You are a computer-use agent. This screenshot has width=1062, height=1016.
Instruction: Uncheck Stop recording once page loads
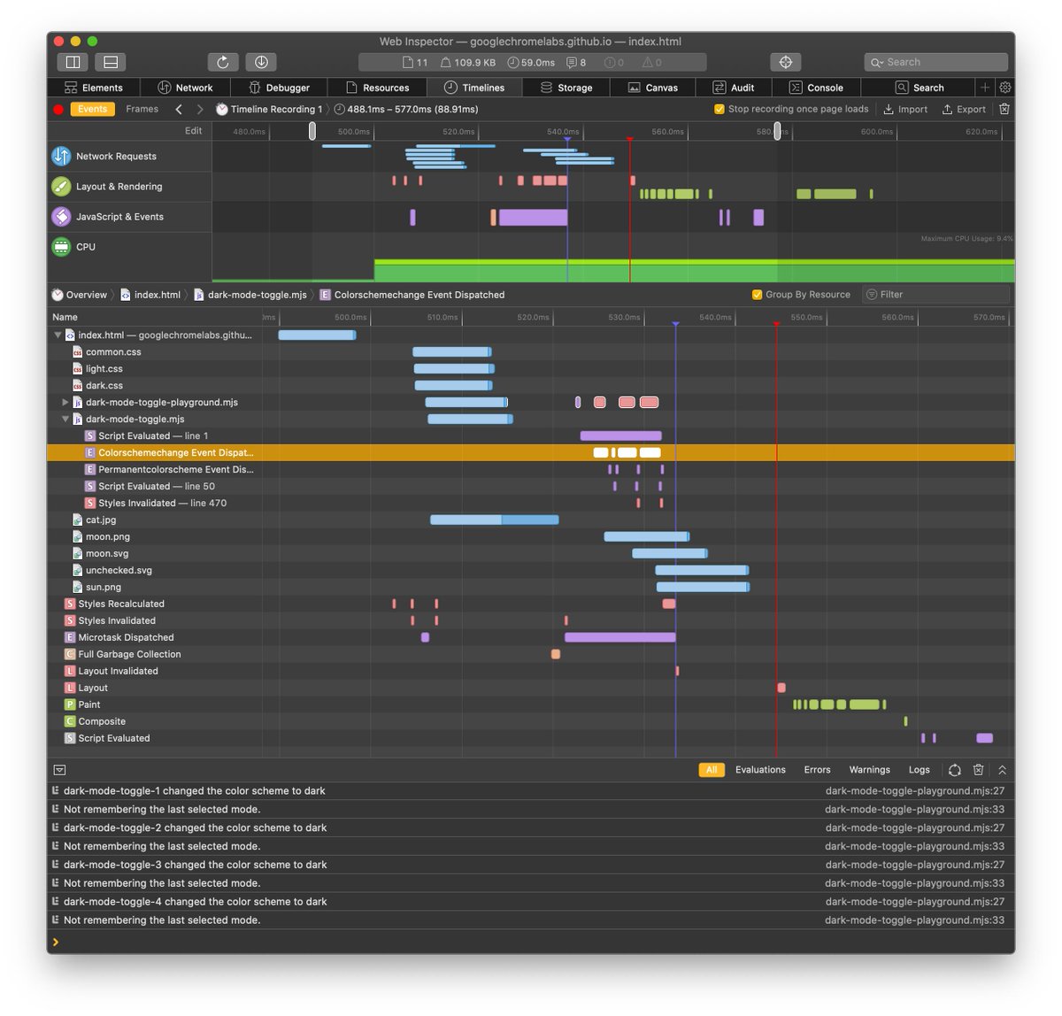(x=720, y=110)
